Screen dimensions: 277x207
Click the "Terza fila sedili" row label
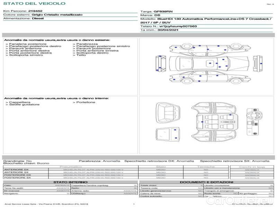point(14,188)
